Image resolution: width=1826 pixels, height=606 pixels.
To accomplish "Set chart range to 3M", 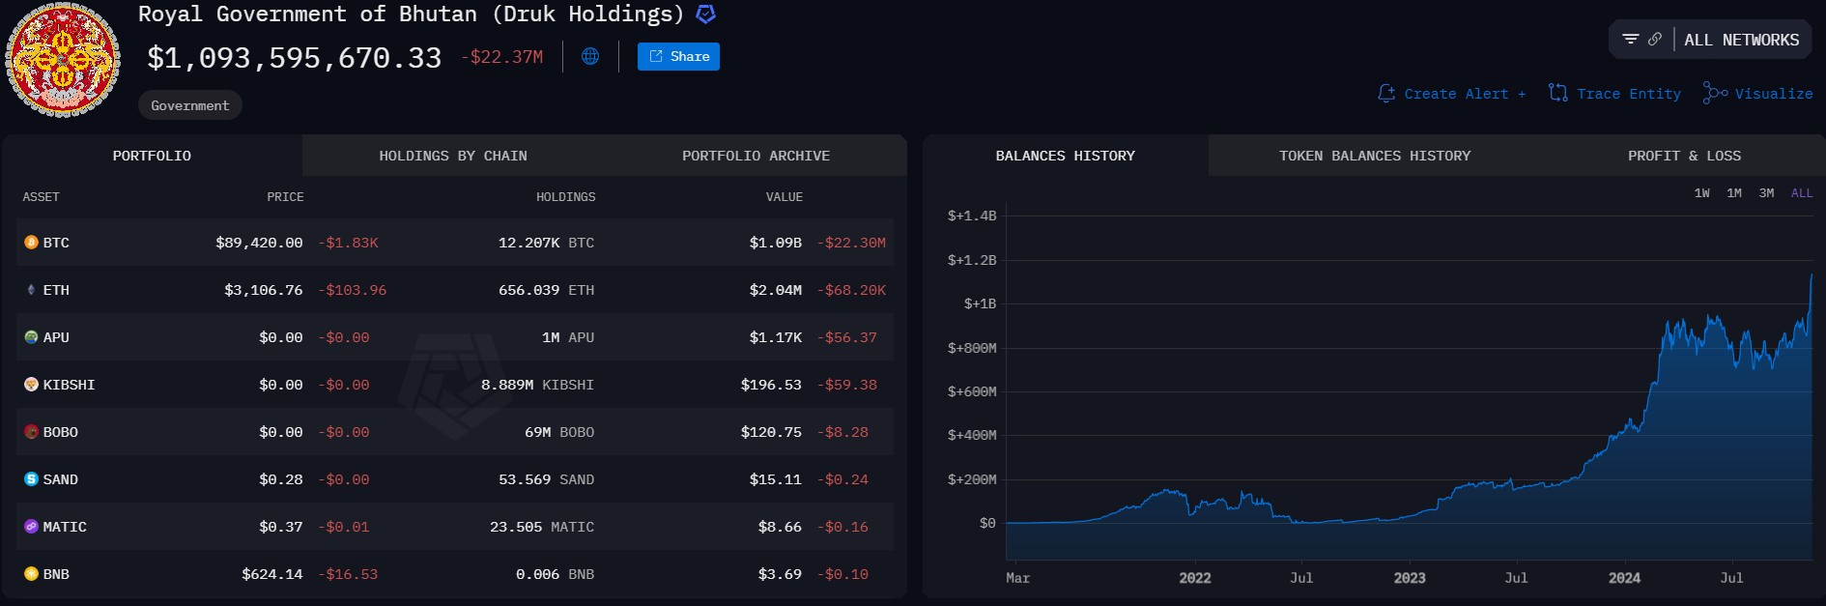I will click(x=1766, y=193).
